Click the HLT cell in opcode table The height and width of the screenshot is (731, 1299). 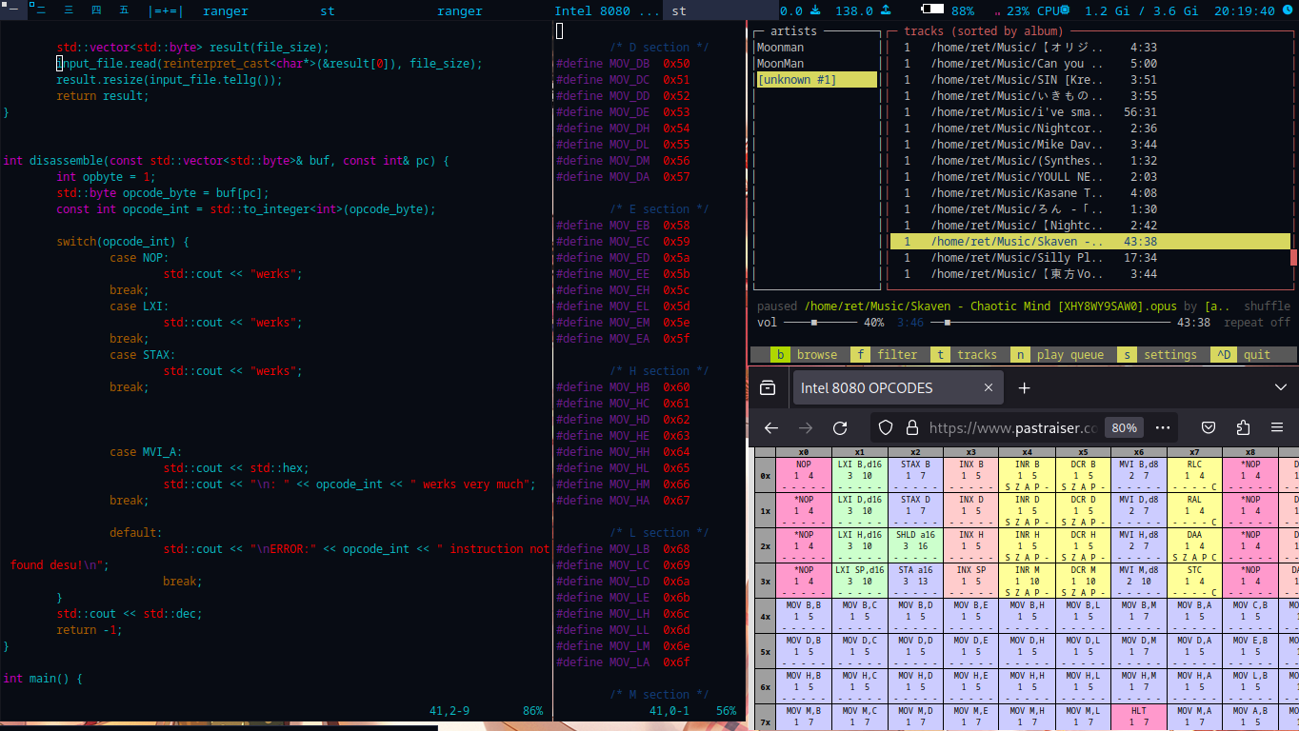pyautogui.click(x=1139, y=717)
